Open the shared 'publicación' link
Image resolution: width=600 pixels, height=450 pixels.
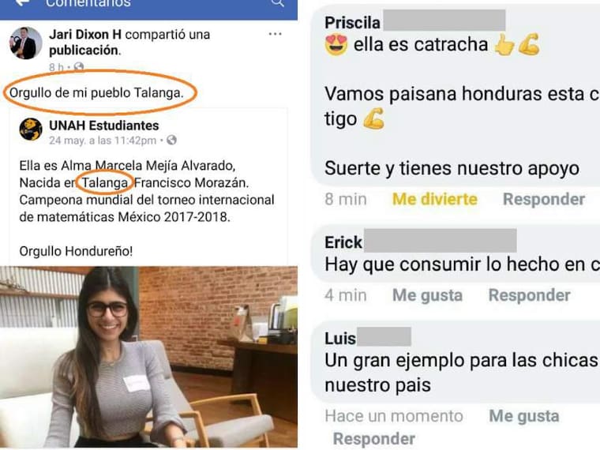84,50
